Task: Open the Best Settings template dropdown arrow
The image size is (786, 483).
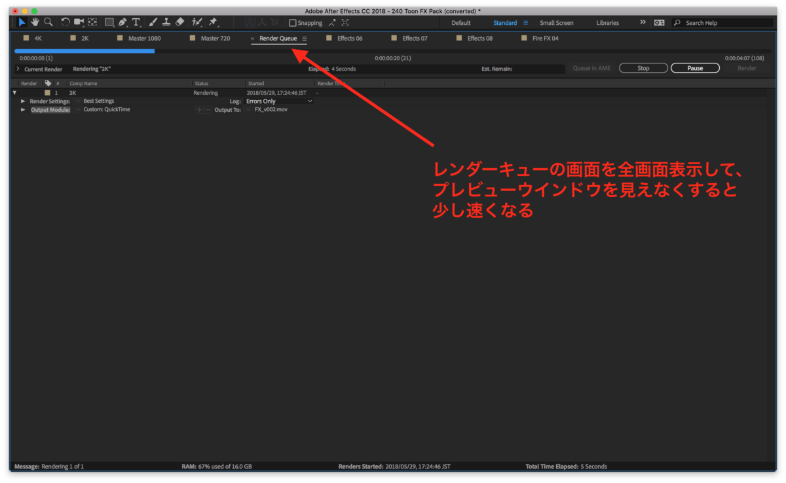Action: tap(77, 101)
